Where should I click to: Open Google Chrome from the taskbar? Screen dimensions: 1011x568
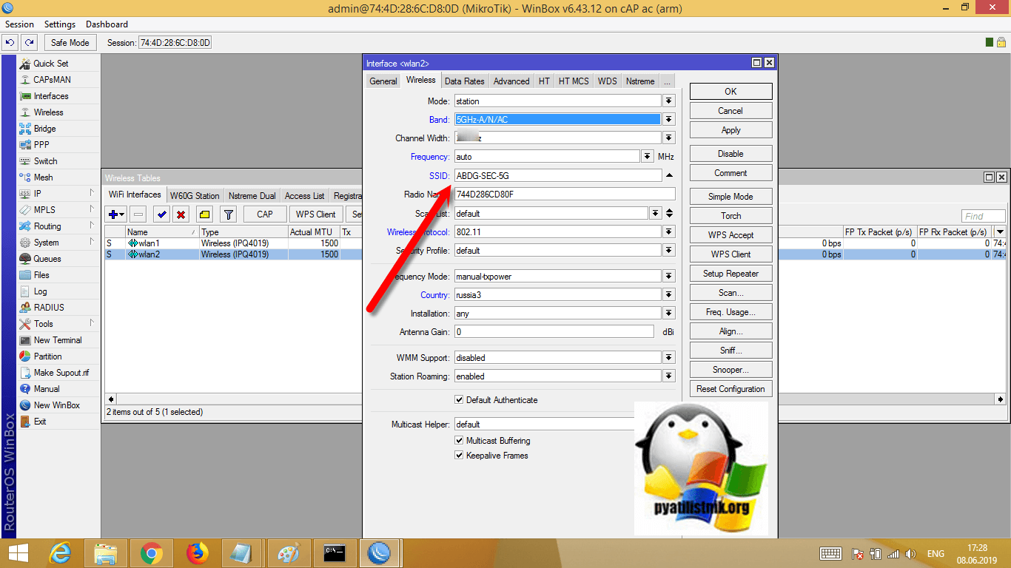[x=152, y=552]
